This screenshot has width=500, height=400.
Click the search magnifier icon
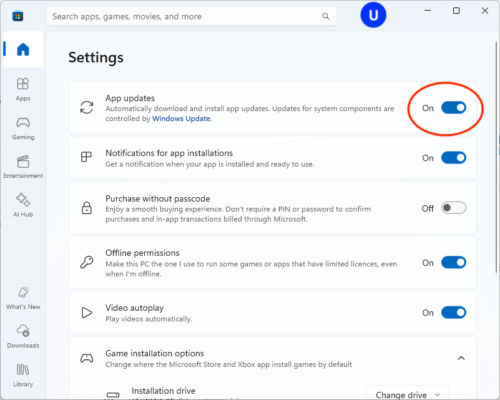coord(325,16)
